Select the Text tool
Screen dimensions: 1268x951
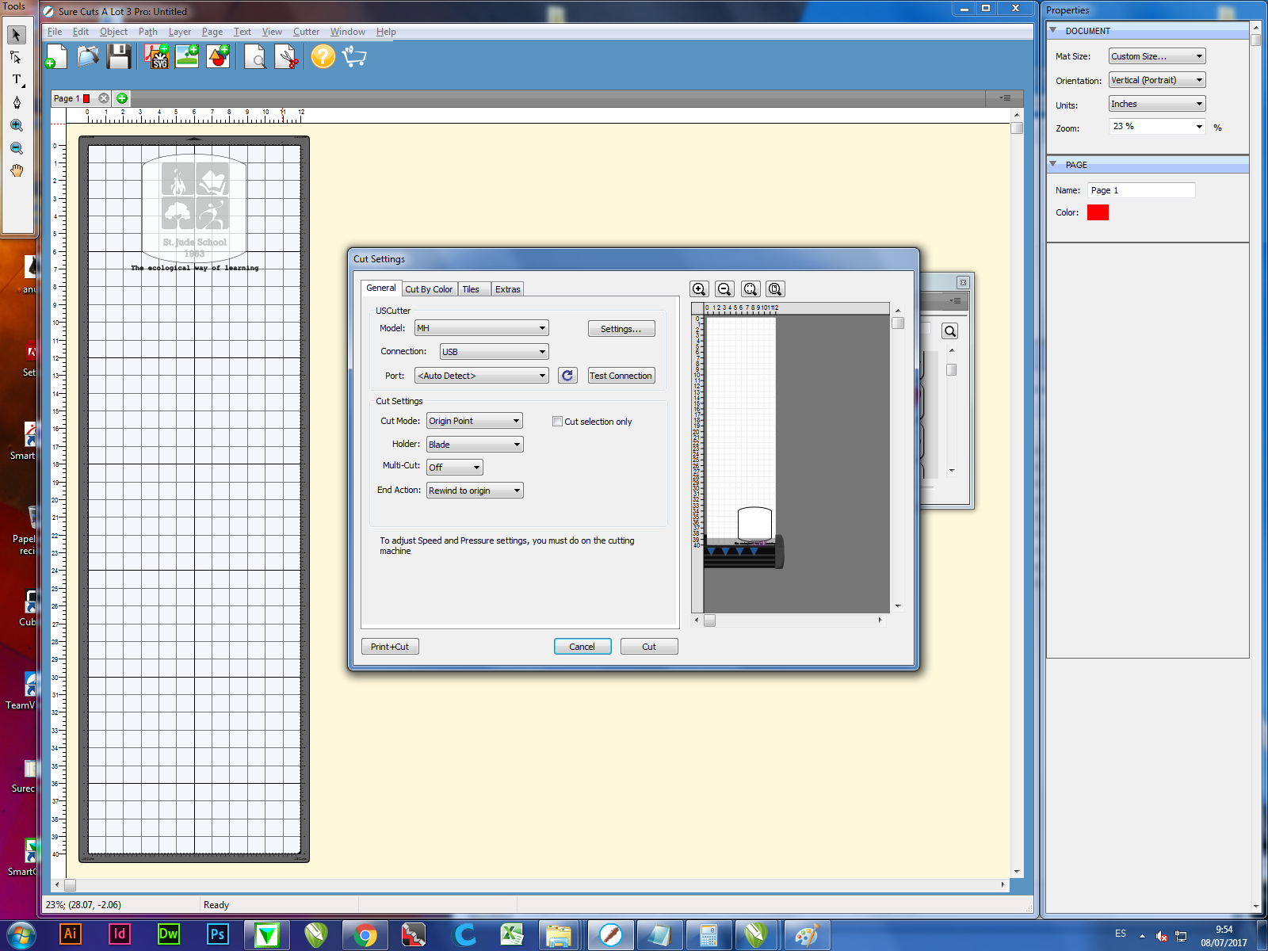point(16,79)
